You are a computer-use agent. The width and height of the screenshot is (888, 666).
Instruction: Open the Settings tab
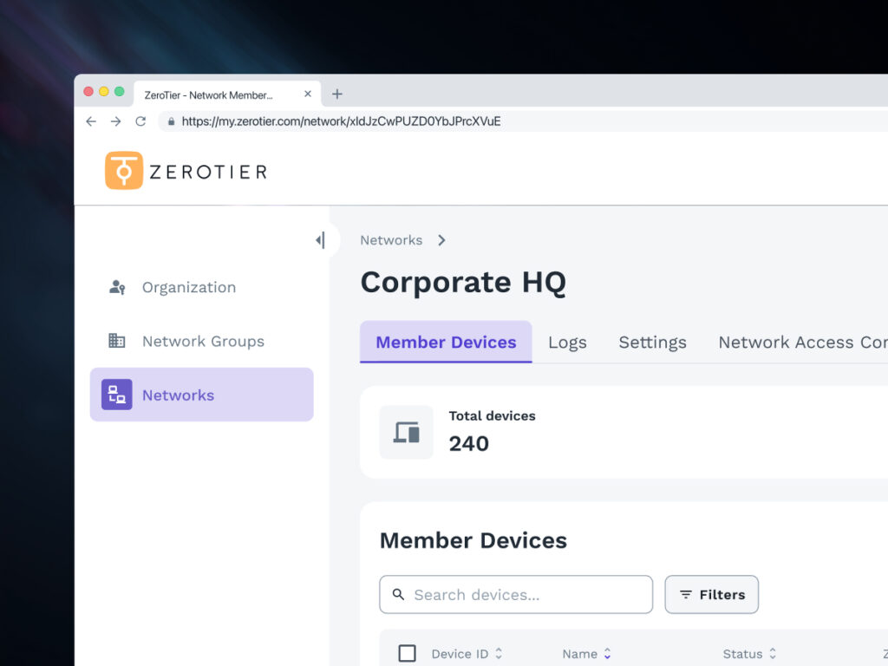point(652,343)
